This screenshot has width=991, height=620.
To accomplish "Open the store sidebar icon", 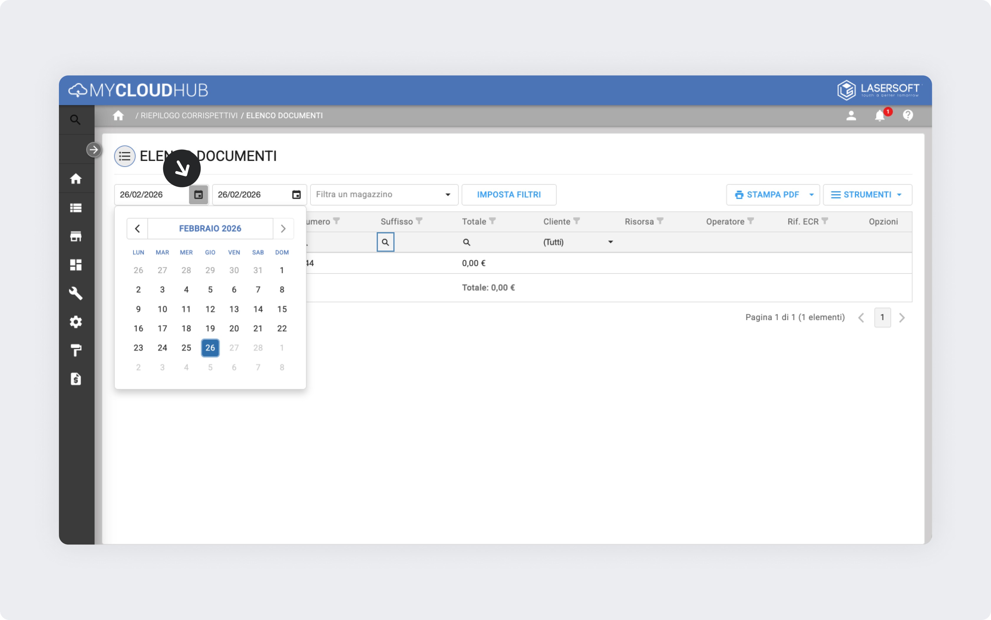I will pos(76,236).
